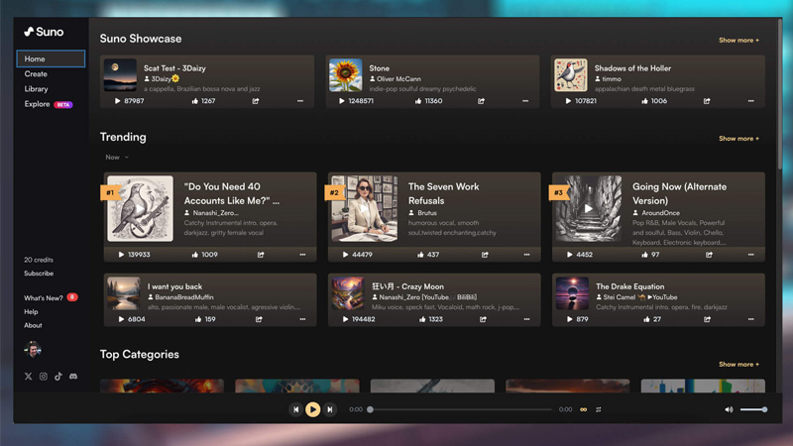Image resolution: width=793 pixels, height=446 pixels.
Task: Click the Stone sunflower cover art
Action: coord(345,75)
